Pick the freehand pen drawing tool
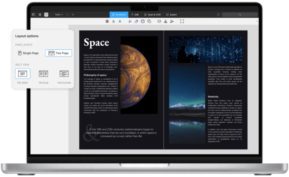This screenshot has width=289, height=177. point(130,21)
